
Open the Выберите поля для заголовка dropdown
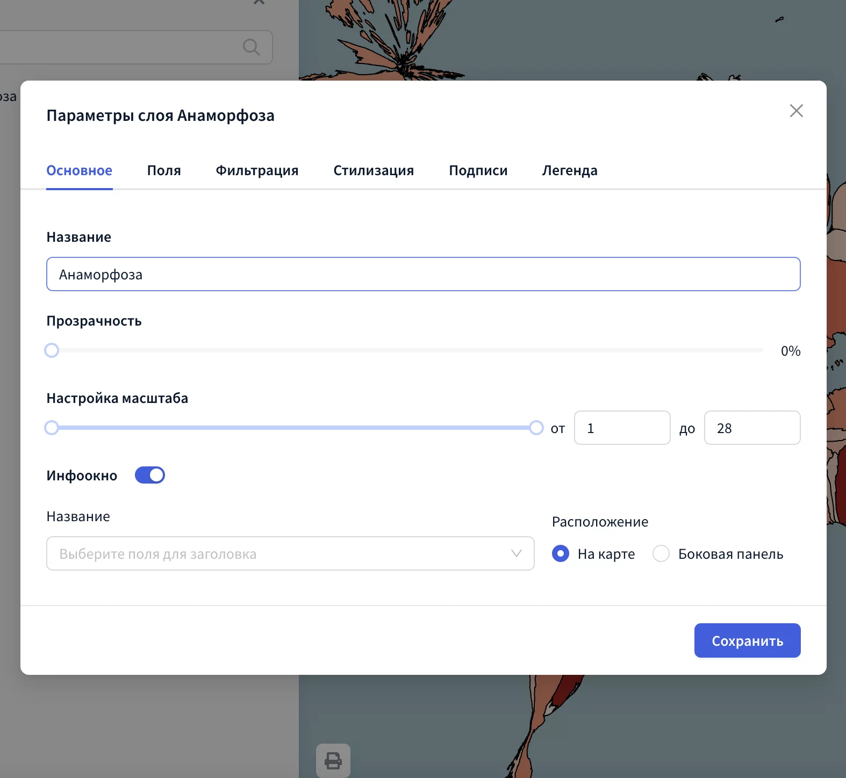(279, 553)
